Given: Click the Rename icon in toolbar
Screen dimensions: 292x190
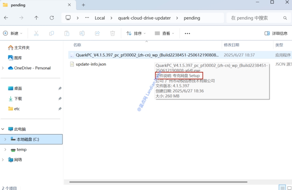Looking at the screenshot, I should 82,33.
